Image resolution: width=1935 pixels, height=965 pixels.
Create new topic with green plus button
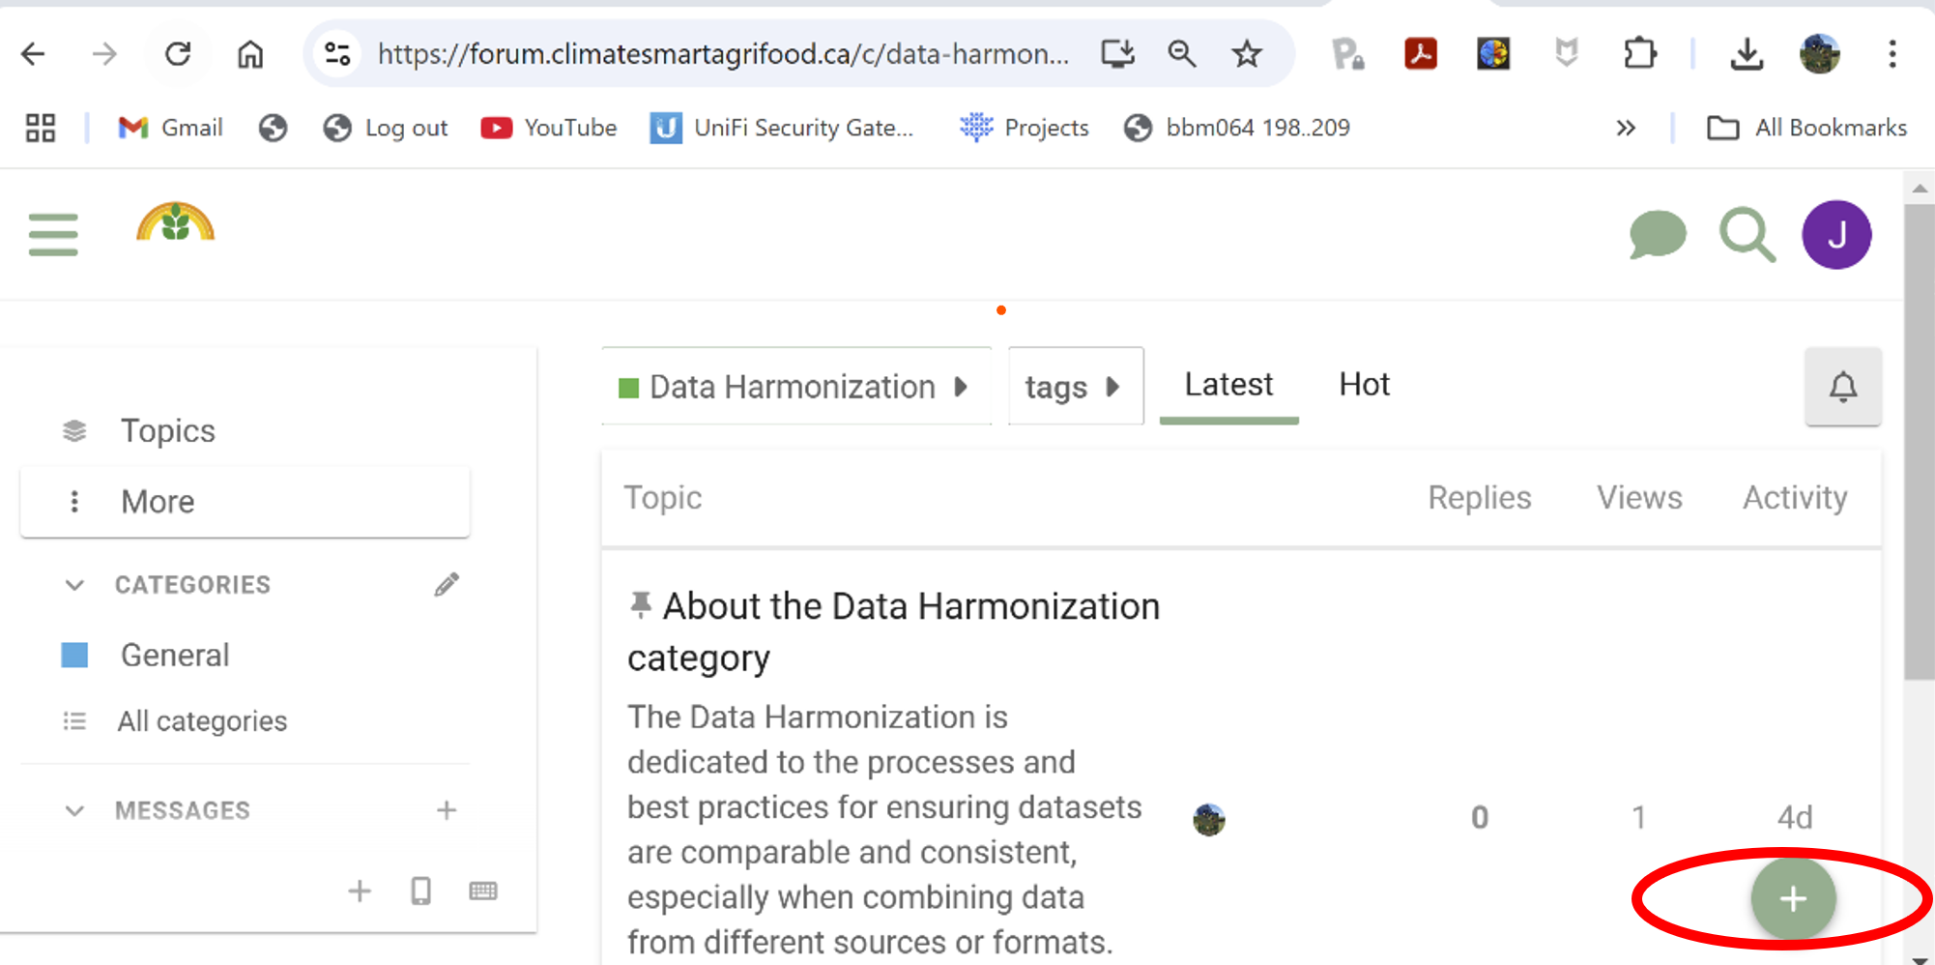point(1793,898)
